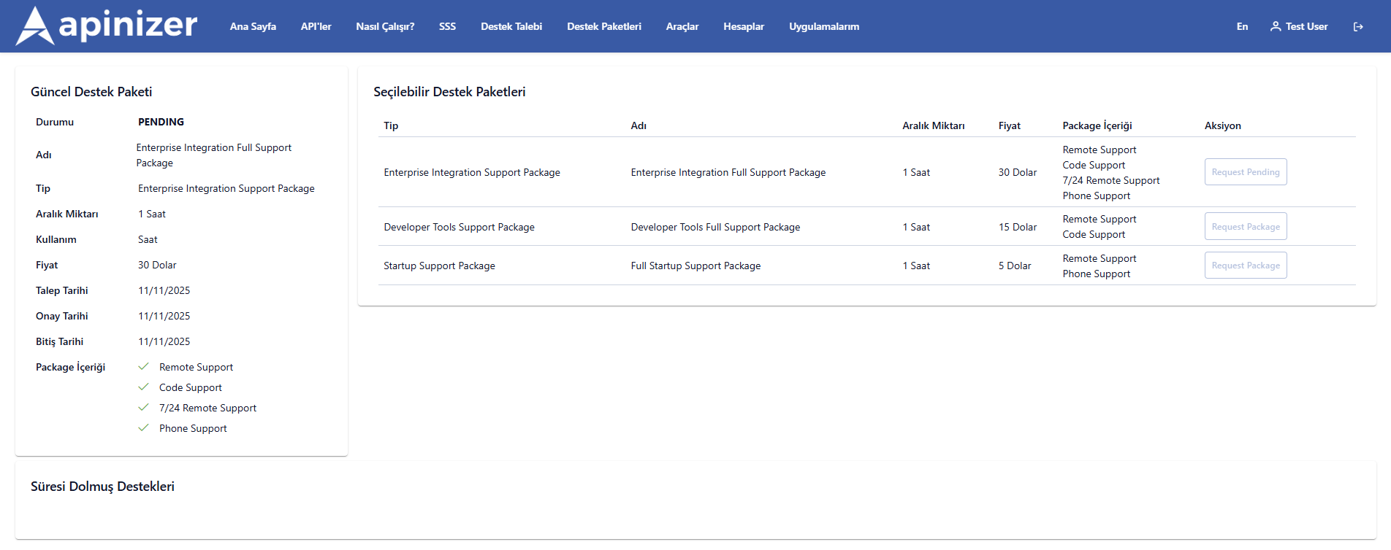This screenshot has height=550, width=1391.
Task: Switch language using the En button
Action: pos(1242,27)
